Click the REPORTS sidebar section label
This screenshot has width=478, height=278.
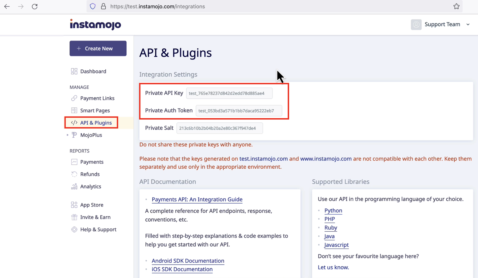(79, 151)
